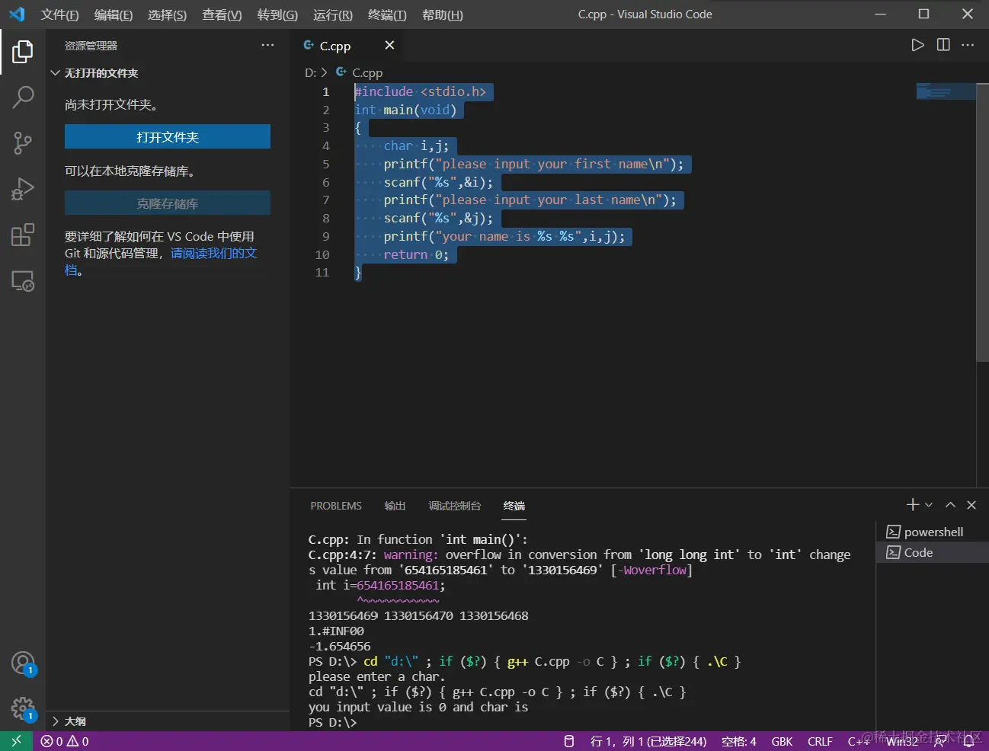The height and width of the screenshot is (751, 989).
Task: Click the 'char i,j;' code line
Action: coord(416,145)
